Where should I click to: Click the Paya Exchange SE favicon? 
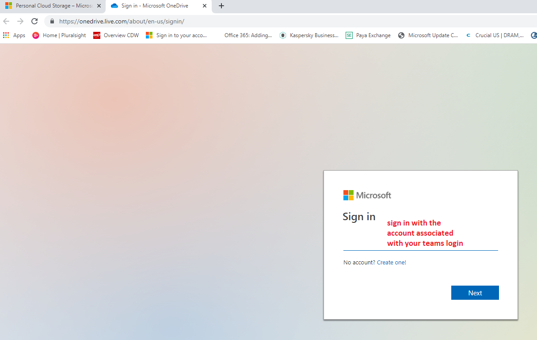(349, 35)
